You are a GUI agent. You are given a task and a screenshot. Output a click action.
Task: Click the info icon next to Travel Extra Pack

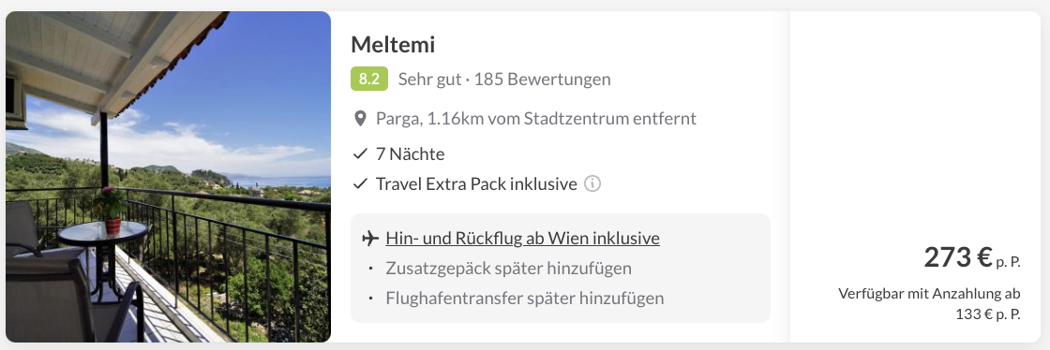coord(592,183)
